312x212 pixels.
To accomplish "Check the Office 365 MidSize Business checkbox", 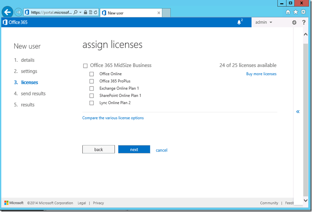I will (x=85, y=66).
